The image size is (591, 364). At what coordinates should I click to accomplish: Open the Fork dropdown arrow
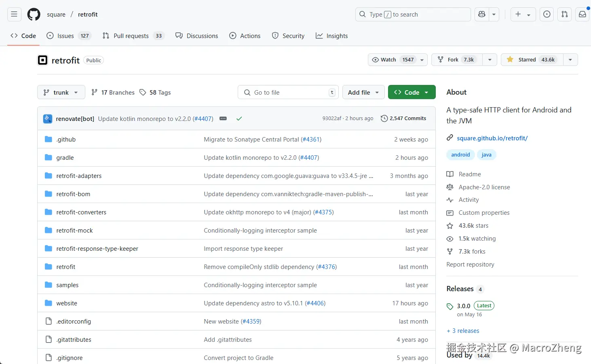coord(490,60)
